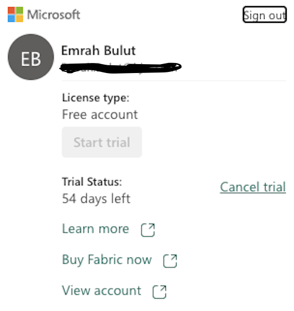
Task: Click the EB initials inside the avatar
Action: pos(31,59)
